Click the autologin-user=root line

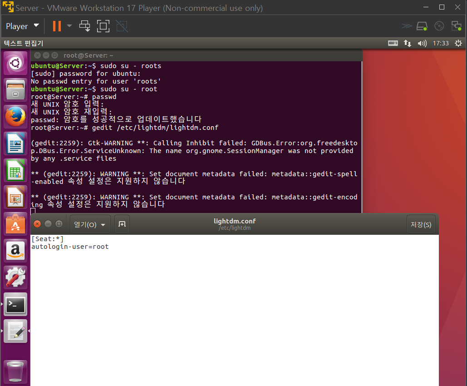(70, 247)
